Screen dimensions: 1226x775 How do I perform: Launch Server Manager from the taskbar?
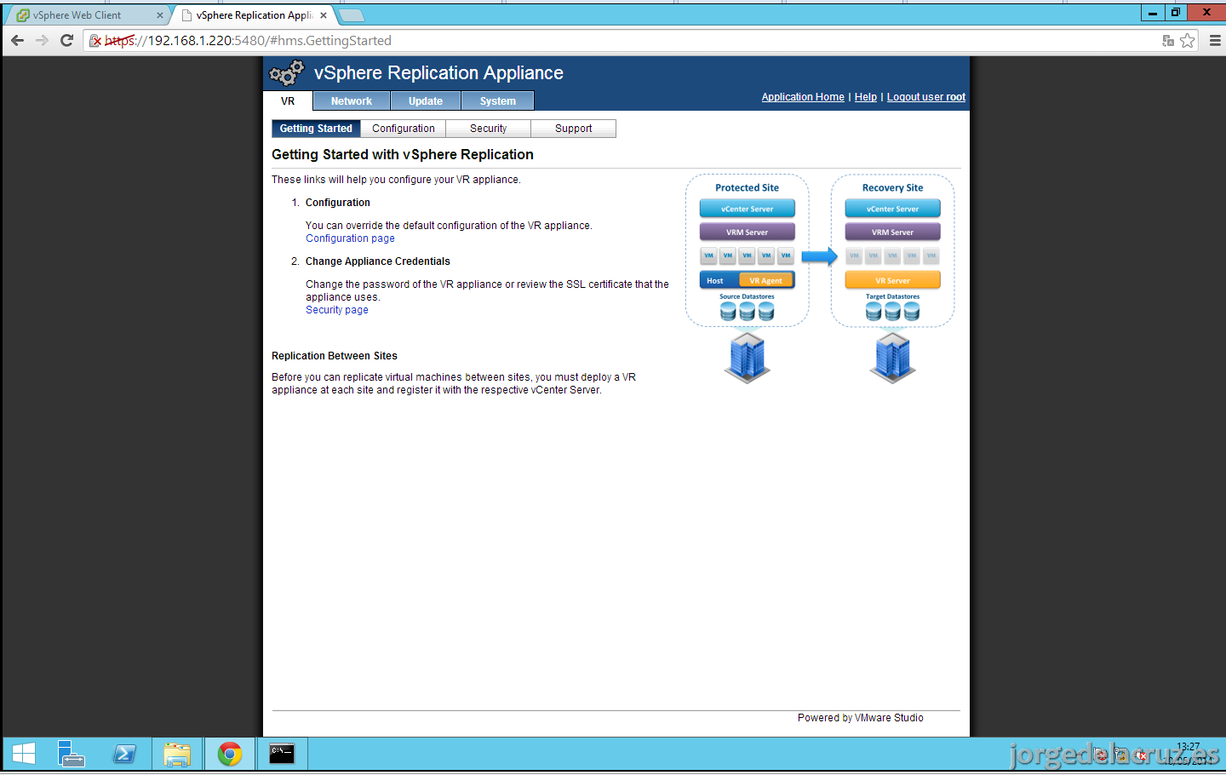pos(72,754)
